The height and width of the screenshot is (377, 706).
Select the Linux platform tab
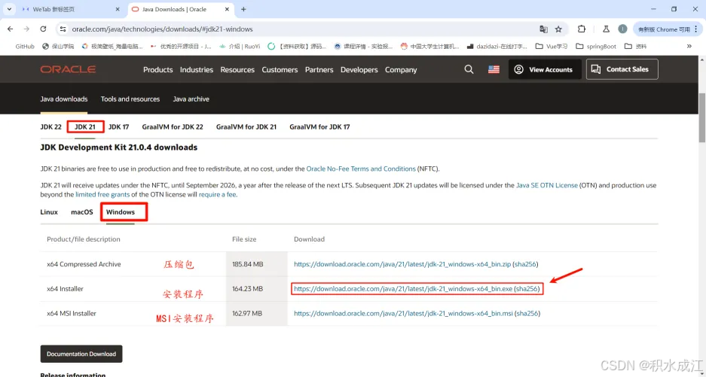point(49,212)
